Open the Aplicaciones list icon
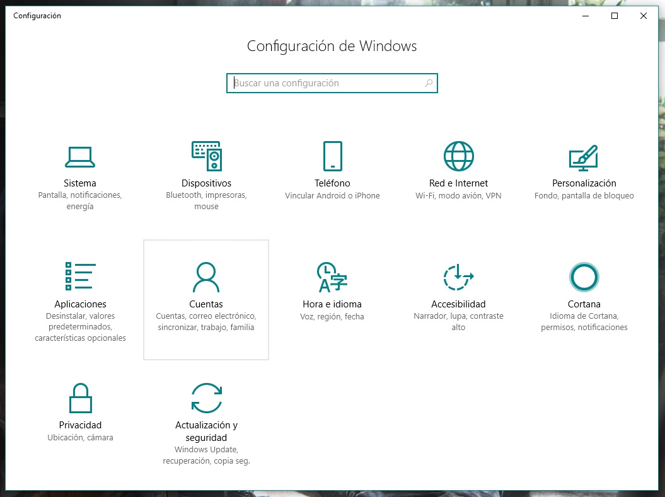 (80, 277)
